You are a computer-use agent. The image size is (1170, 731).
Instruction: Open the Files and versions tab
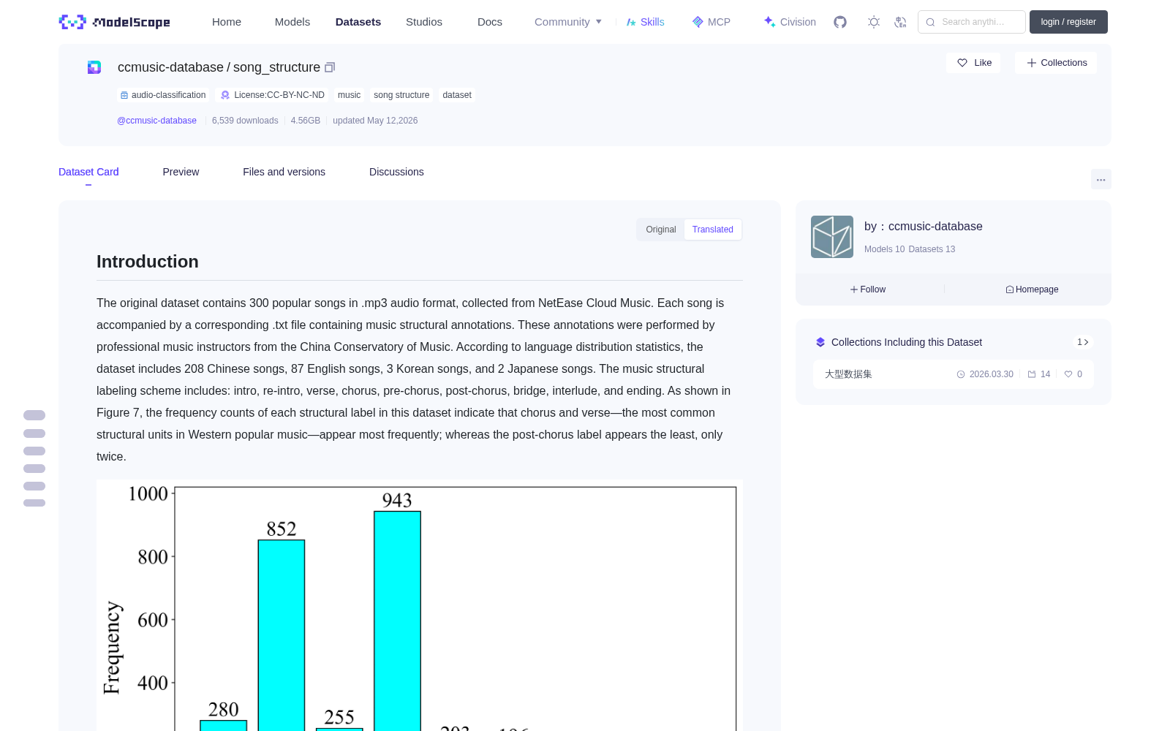(284, 172)
